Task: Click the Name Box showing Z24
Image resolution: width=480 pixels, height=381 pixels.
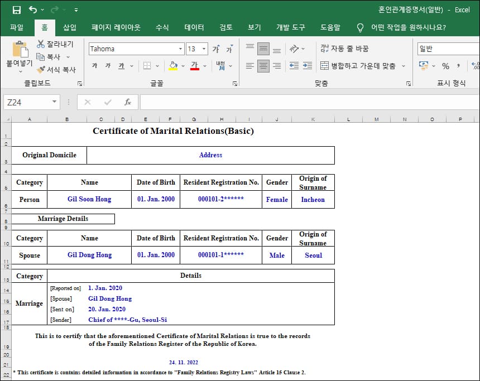Action: pos(27,102)
